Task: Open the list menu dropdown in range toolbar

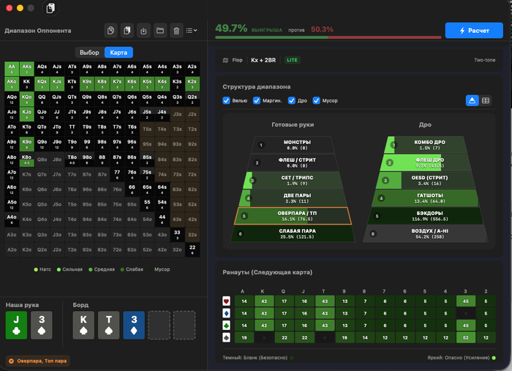Action: coord(192,31)
